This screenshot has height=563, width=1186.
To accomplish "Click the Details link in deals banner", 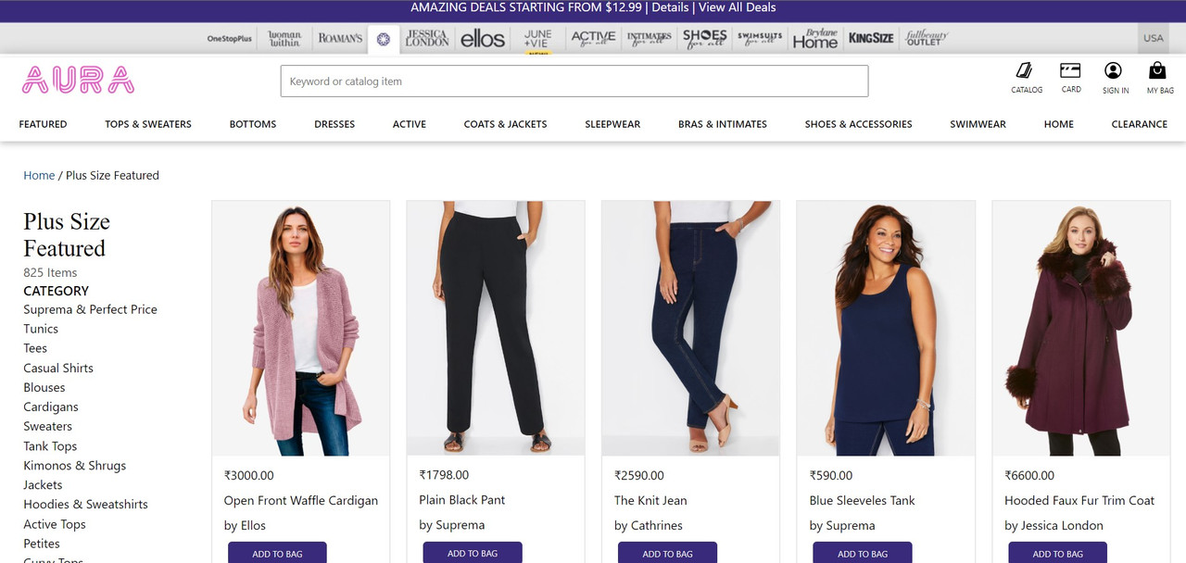I will point(670,7).
